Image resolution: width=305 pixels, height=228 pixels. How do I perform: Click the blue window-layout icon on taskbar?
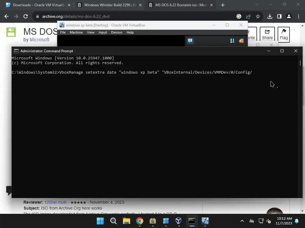click(x=166, y=221)
